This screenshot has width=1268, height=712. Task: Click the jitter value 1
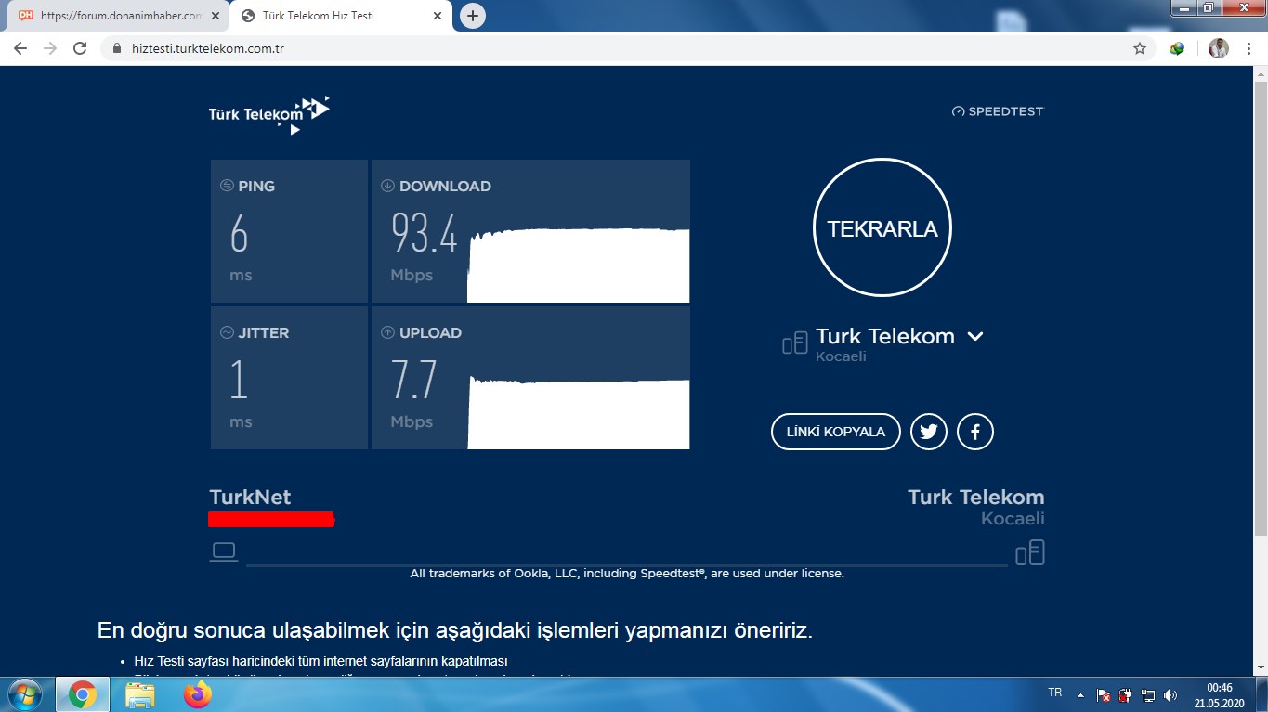(x=239, y=381)
